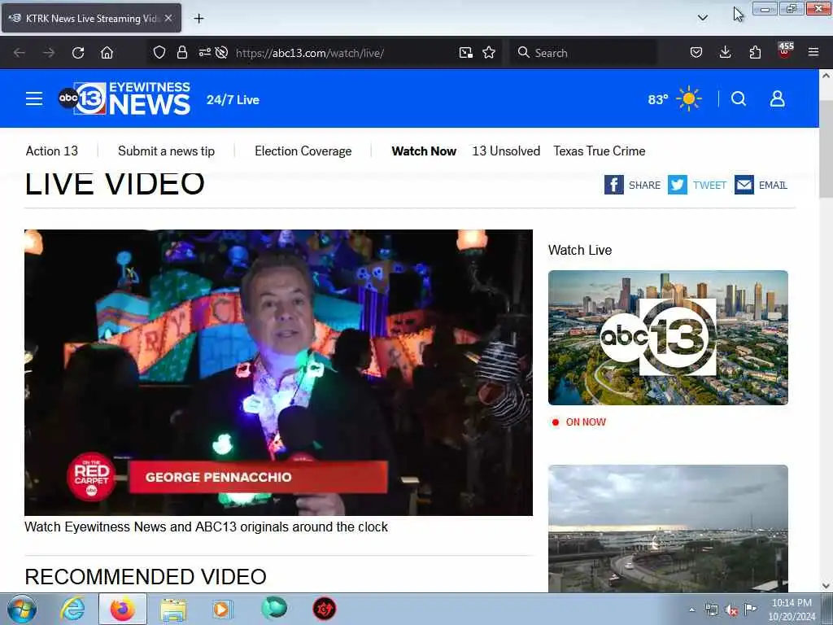View site security padlock details
This screenshot has width=833, height=625.
(182, 52)
